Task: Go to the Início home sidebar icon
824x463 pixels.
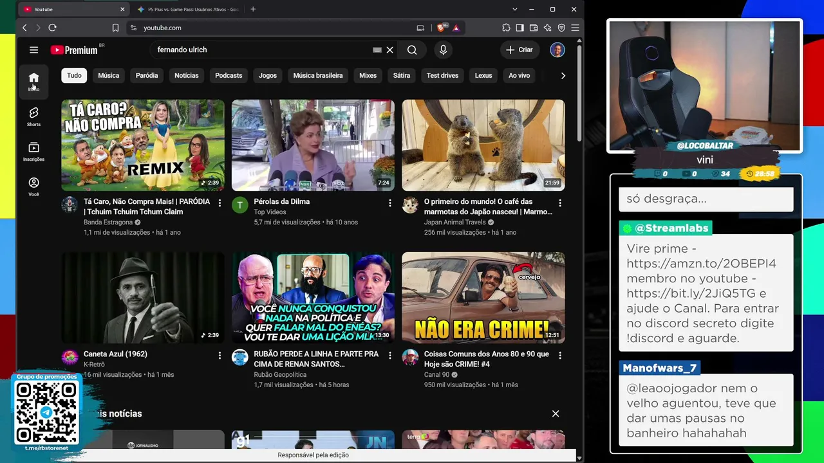Action: click(x=33, y=82)
